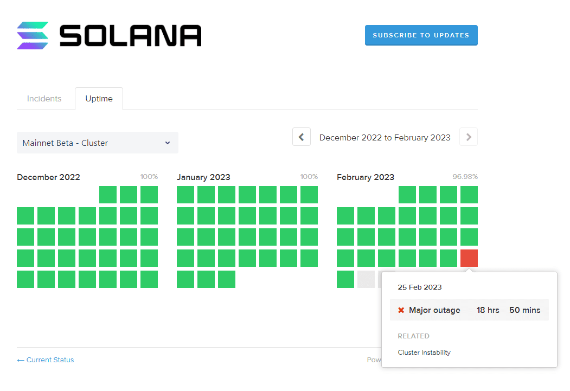Click the first February 2023 day square
Screen dimensions: 570x391
407,195
